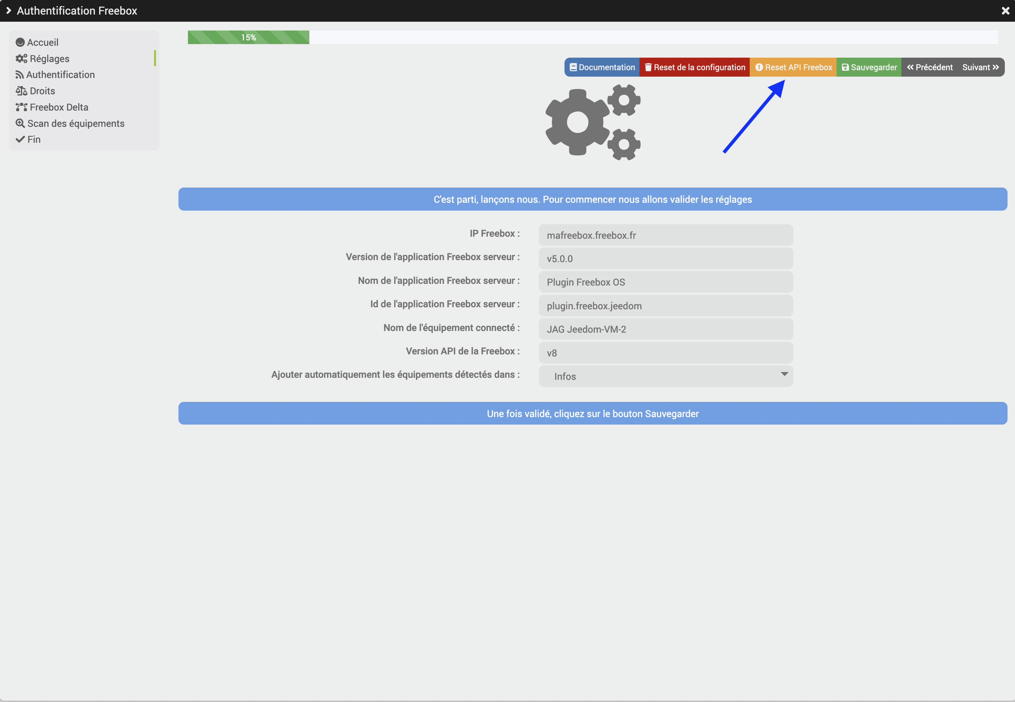
Task: Select Réglages in the wizard sidebar
Action: coord(43,58)
